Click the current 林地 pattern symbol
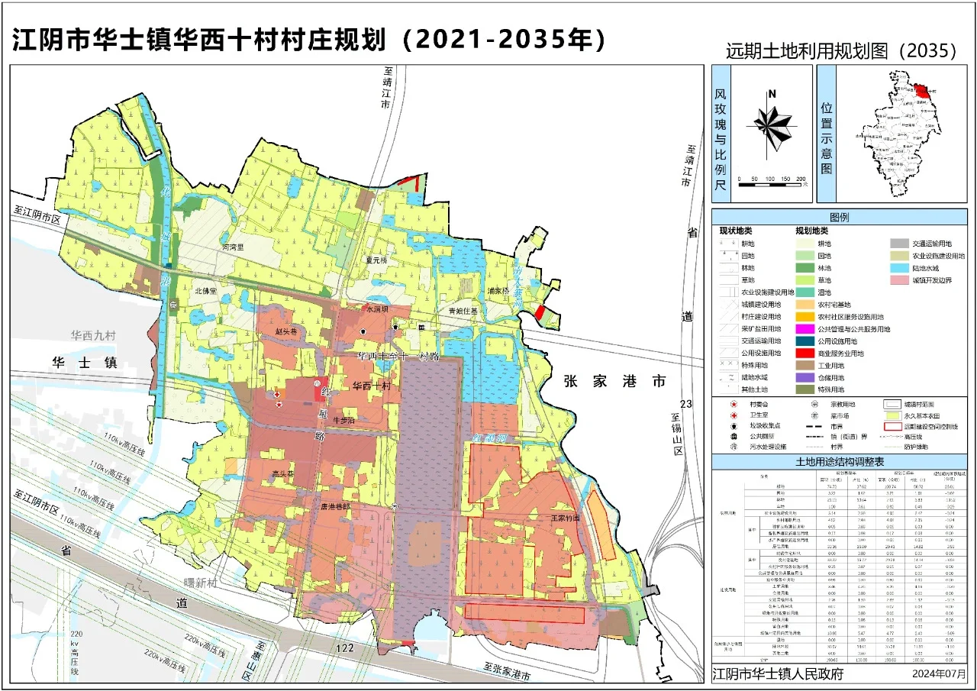This screenshot has width=977, height=691. 729,268
